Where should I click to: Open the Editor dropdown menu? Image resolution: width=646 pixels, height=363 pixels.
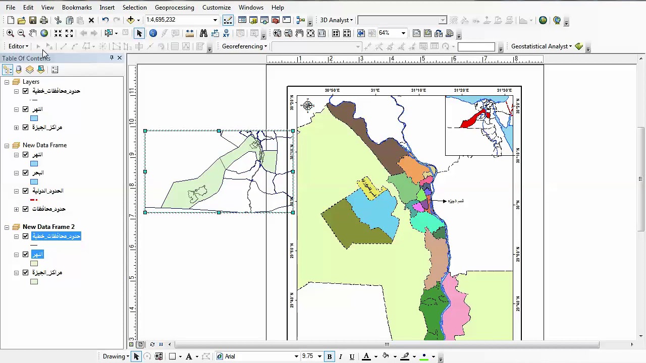(18, 46)
